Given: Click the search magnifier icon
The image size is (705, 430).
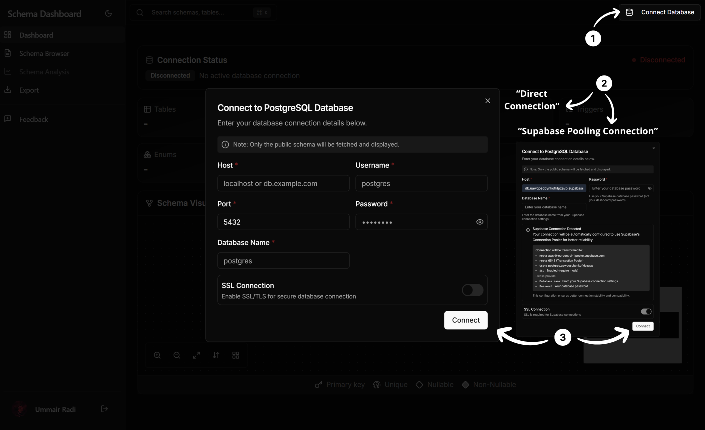Looking at the screenshot, I should click(140, 12).
